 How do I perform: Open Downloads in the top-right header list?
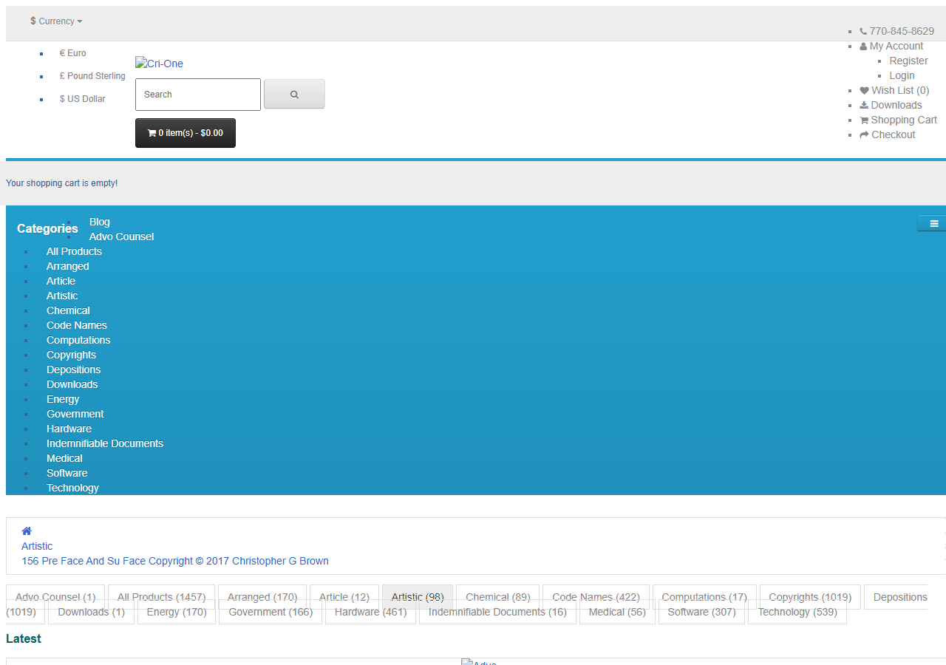click(891, 105)
